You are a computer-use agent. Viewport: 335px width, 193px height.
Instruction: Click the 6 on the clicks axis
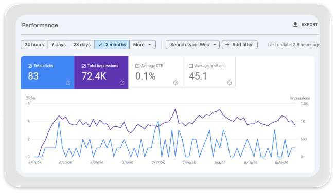29,104
